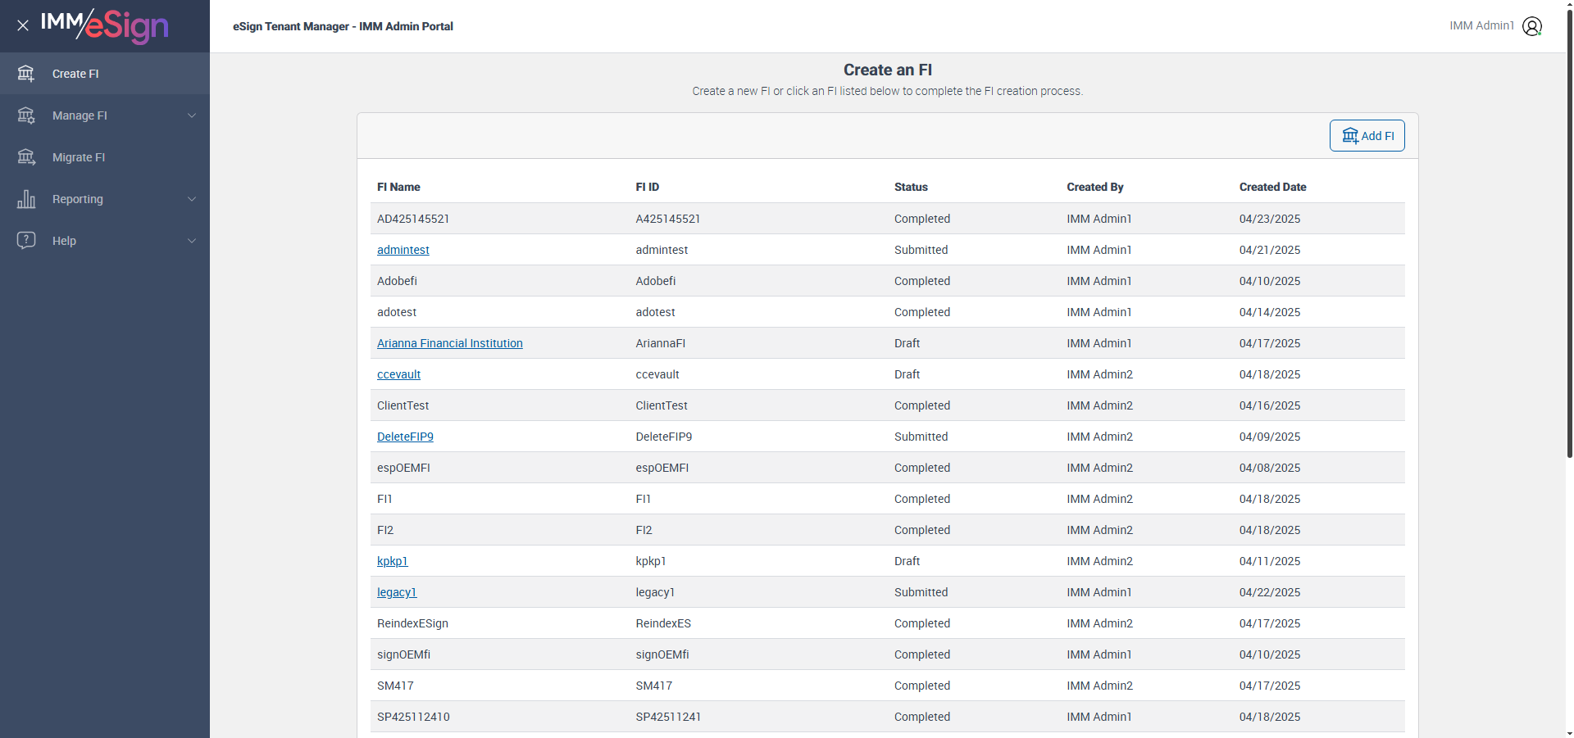The width and height of the screenshot is (1574, 738).
Task: Click the FI Name column header
Action: (x=398, y=187)
